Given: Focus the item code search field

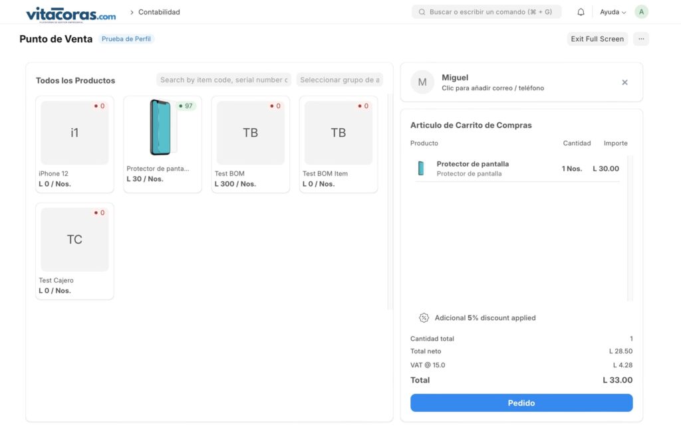Looking at the screenshot, I should tap(223, 80).
